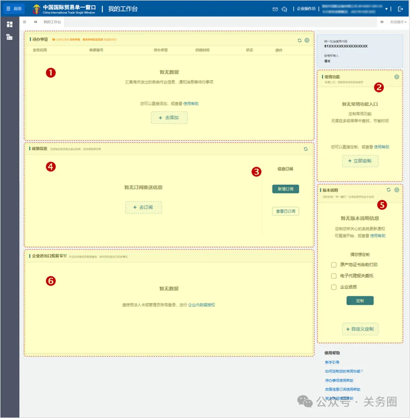
Task: Click the 状态 column header
Action: (250, 50)
